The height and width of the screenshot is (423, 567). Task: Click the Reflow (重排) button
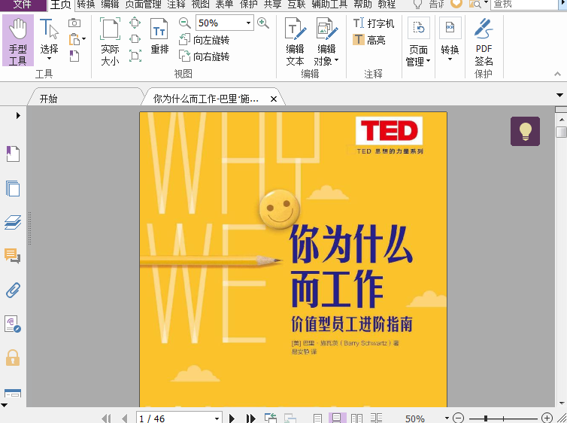tap(159, 36)
